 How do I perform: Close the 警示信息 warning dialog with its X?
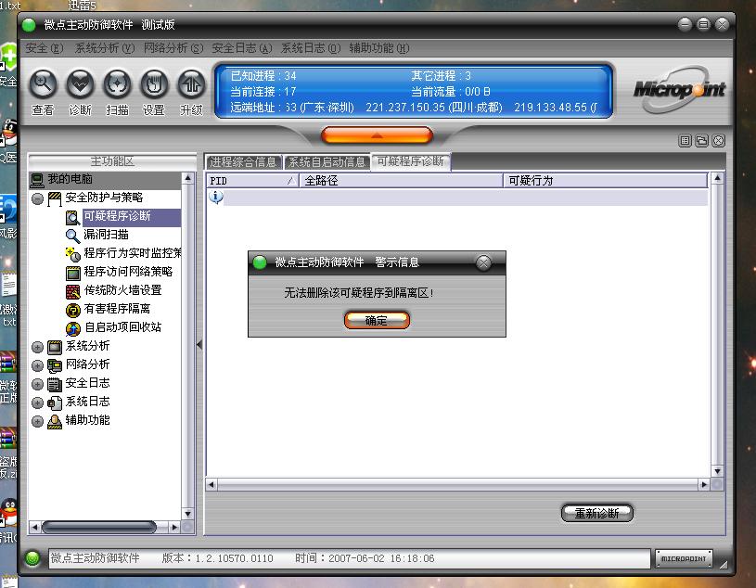(483, 262)
